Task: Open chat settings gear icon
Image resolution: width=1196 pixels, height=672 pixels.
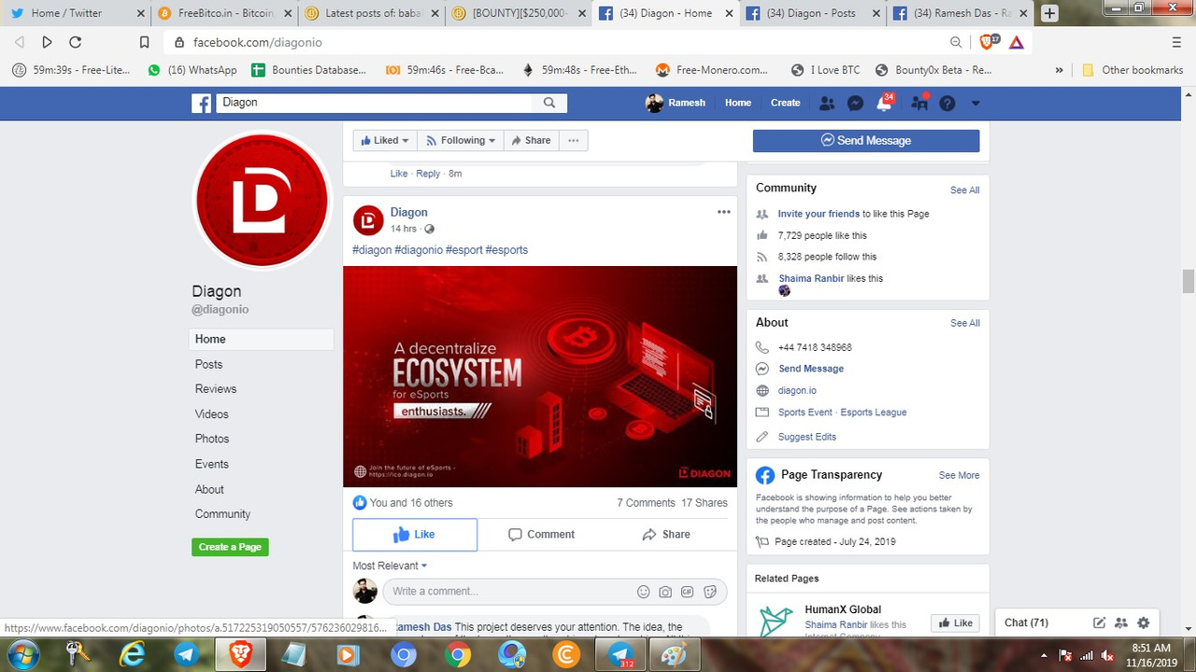Action: (1143, 623)
